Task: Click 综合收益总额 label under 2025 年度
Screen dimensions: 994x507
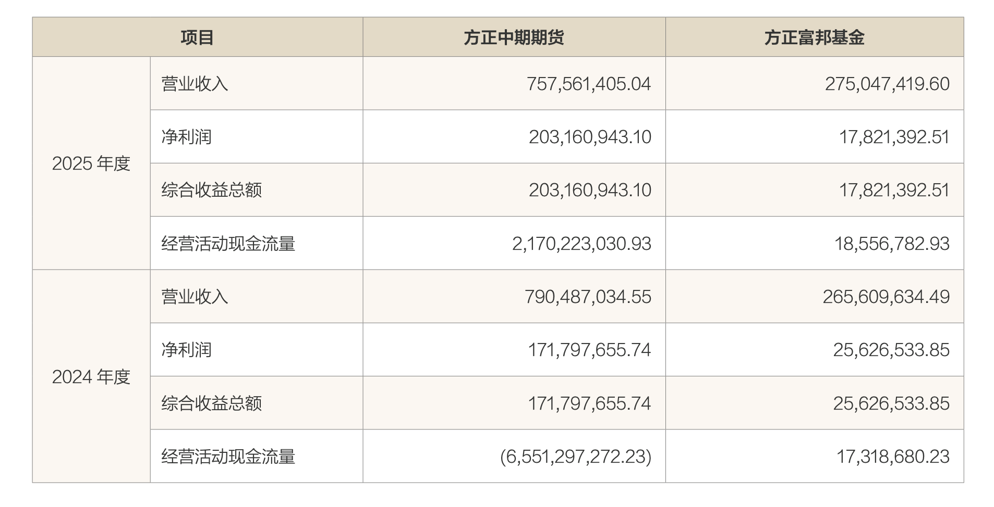Action: [211, 190]
